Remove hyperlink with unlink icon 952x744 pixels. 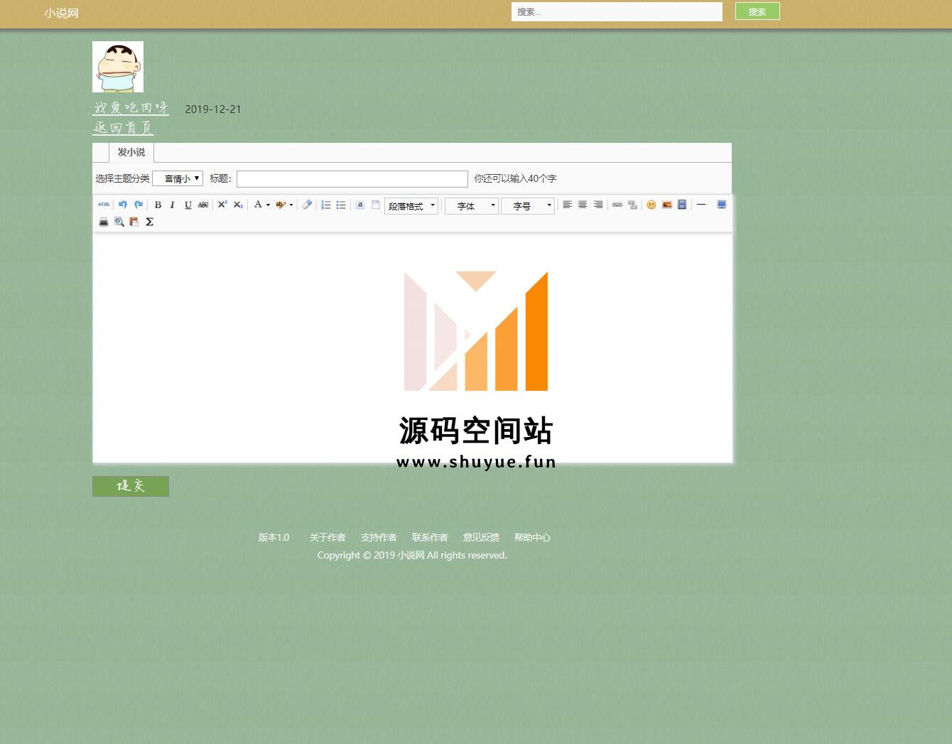coord(632,205)
